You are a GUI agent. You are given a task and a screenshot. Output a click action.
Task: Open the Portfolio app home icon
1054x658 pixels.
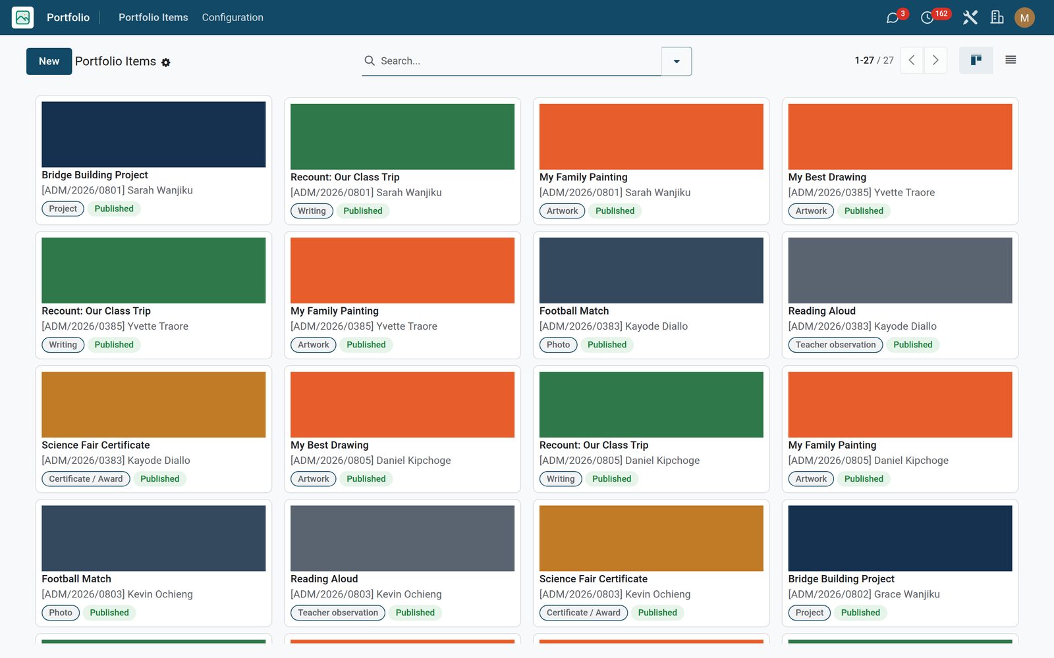(22, 17)
